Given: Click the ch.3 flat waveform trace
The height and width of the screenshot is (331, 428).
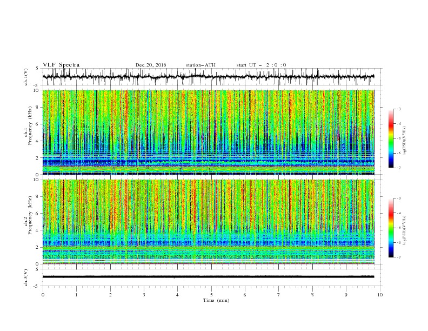Looking at the screenshot, I should tap(208, 277).
